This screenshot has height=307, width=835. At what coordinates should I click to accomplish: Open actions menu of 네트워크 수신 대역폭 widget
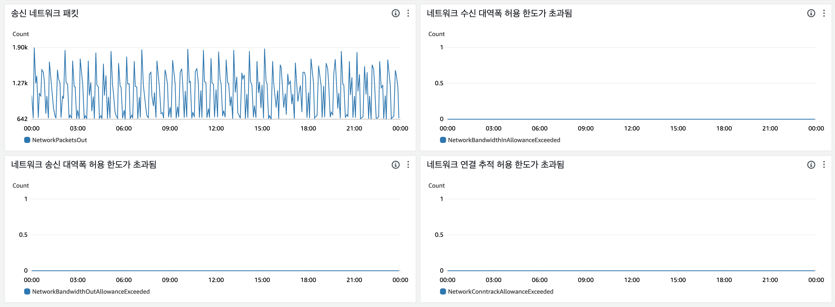(824, 13)
